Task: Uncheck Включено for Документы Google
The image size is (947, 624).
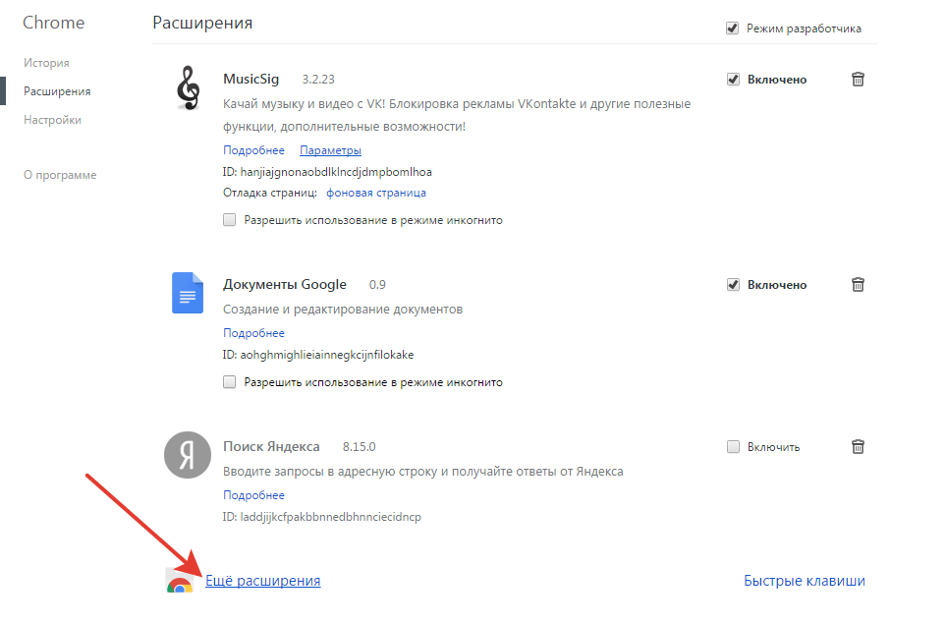Action: point(733,285)
